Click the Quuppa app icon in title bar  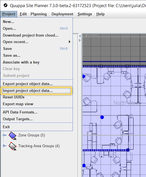pos(5,5)
